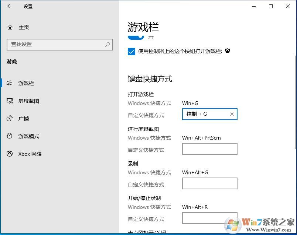The width and height of the screenshot is (297, 235).
Task: Select the 游戏模式 sidebar icon
Action: click(10, 136)
